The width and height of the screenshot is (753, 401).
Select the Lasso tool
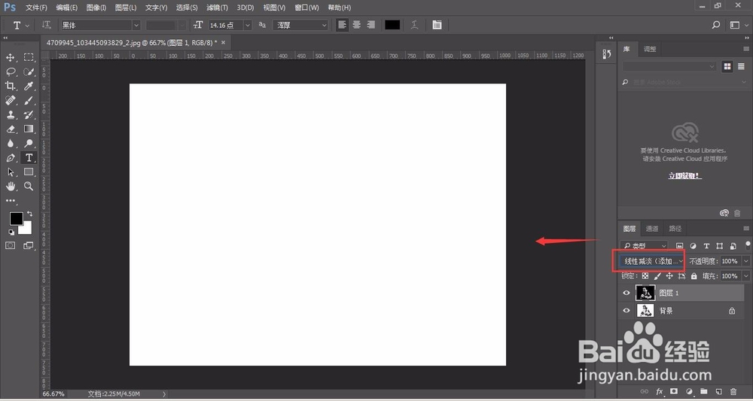[10, 72]
